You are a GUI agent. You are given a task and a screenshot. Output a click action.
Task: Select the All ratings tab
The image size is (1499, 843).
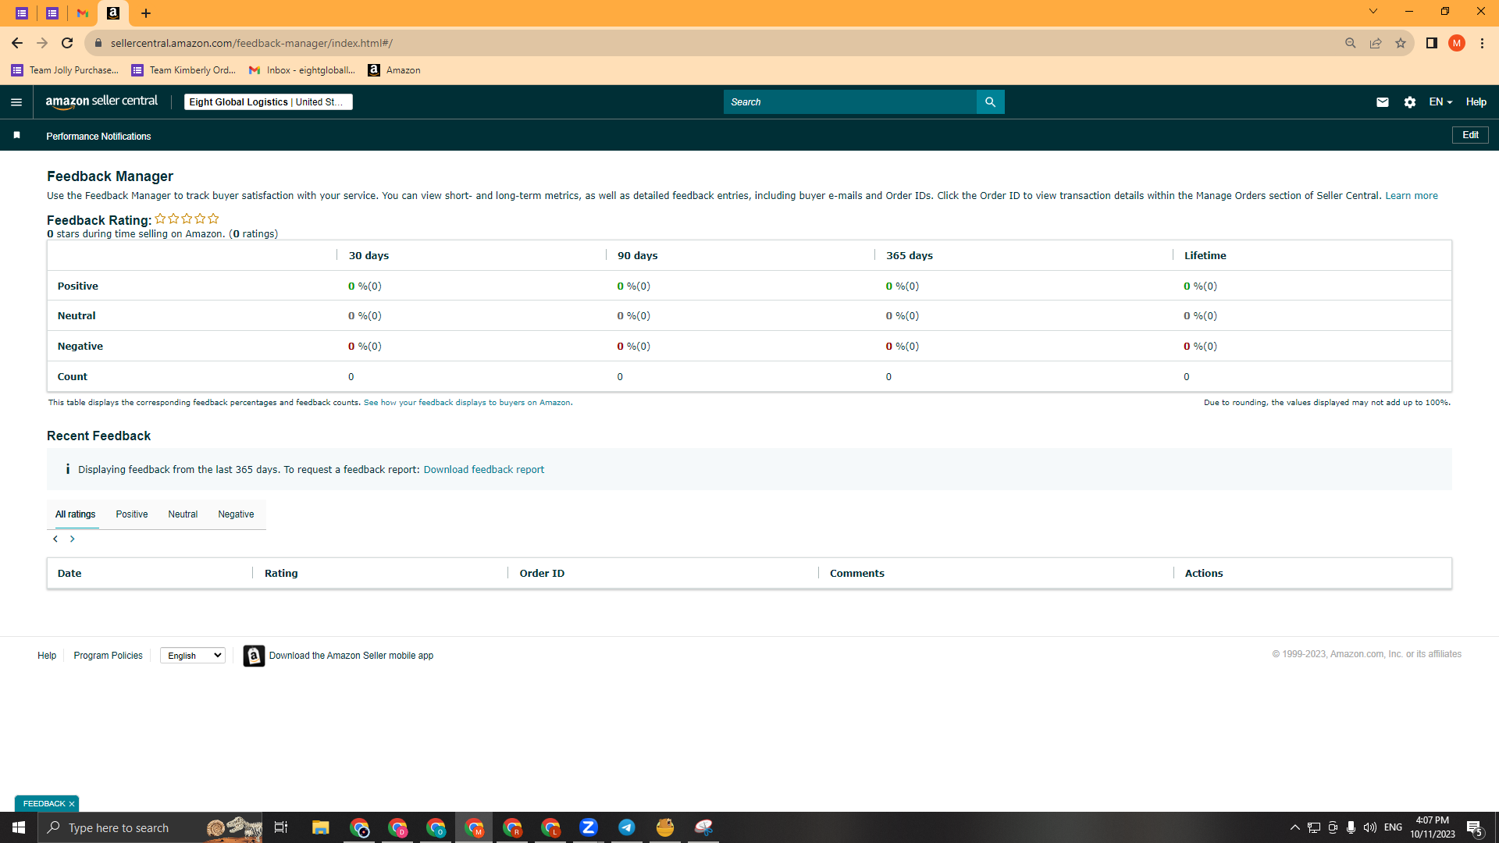76,514
